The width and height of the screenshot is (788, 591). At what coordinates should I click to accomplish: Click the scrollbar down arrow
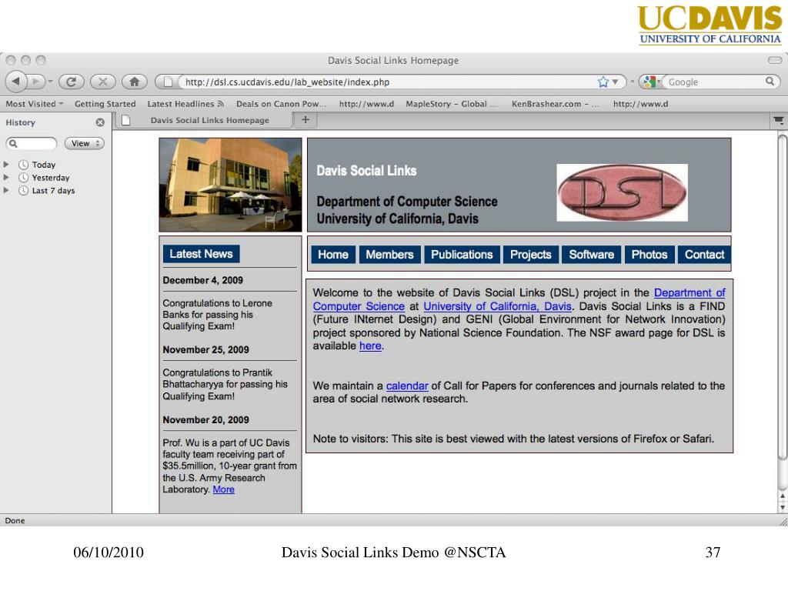point(782,508)
